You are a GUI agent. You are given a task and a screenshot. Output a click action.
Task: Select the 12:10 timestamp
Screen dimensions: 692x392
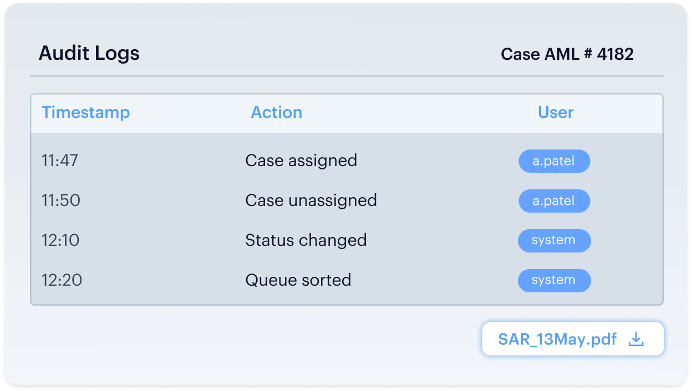click(60, 240)
